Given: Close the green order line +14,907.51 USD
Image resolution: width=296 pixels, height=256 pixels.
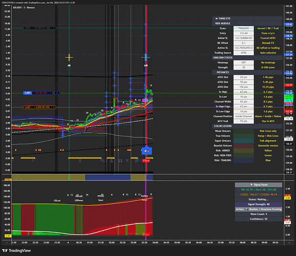Looking at the screenshot, I should click(x=54, y=28).
